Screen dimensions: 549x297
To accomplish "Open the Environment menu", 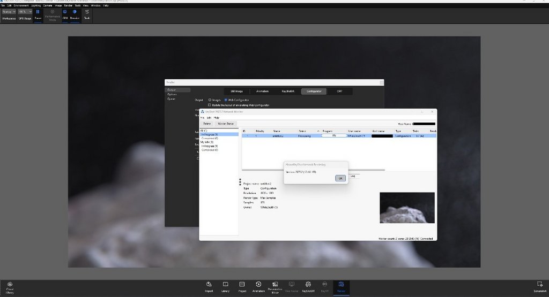I will coord(21,5).
